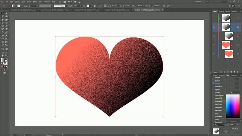Select the Column Graph tool
The height and width of the screenshot is (136, 242).
pyautogui.click(x=6, y=49)
